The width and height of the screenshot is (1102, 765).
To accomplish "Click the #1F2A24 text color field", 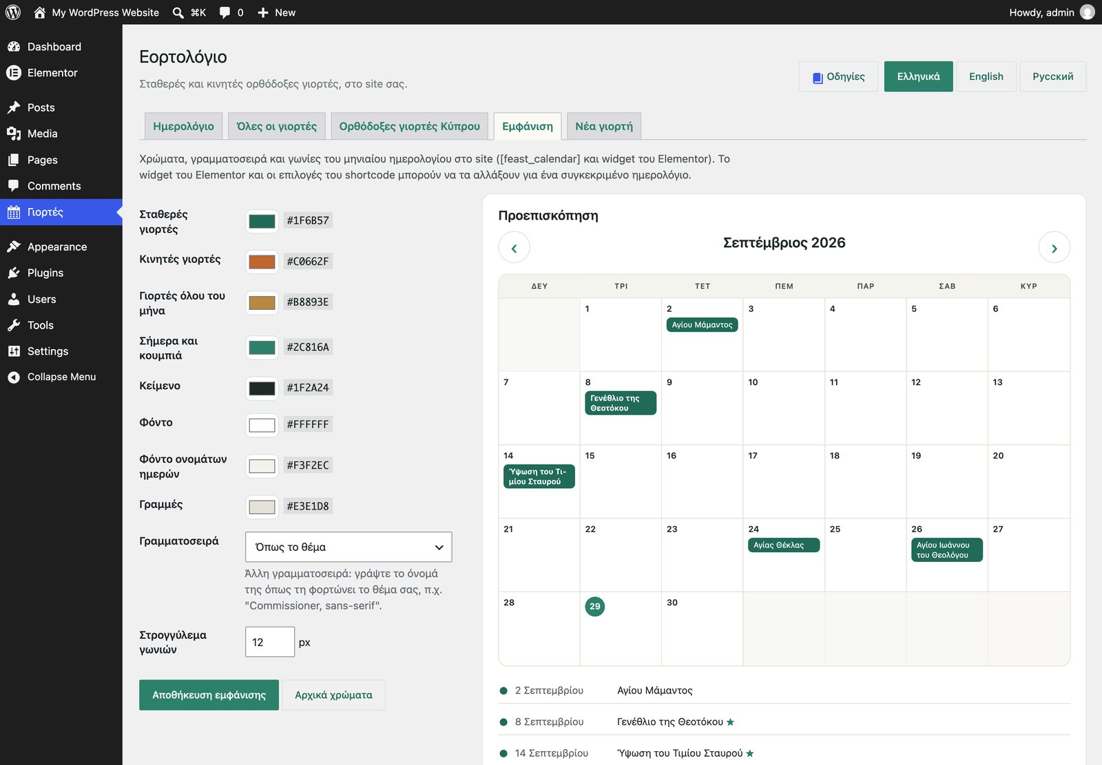I will click(308, 388).
